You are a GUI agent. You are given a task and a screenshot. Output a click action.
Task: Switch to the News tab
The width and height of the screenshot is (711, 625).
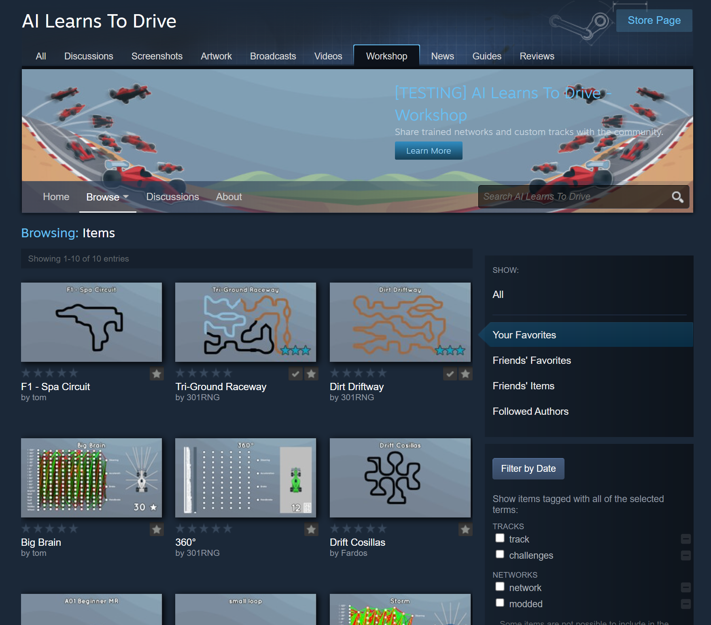[442, 56]
